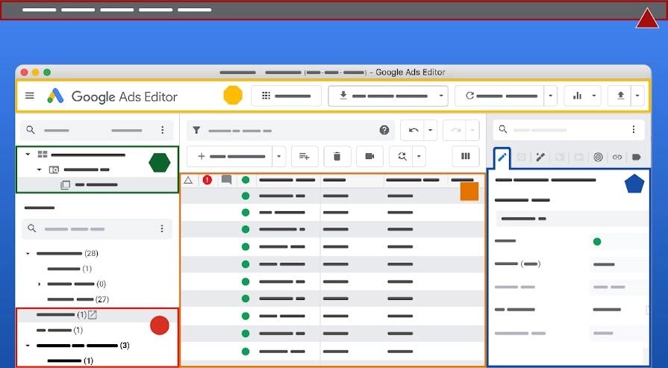Switch to the target bullseye tab

(x=598, y=158)
